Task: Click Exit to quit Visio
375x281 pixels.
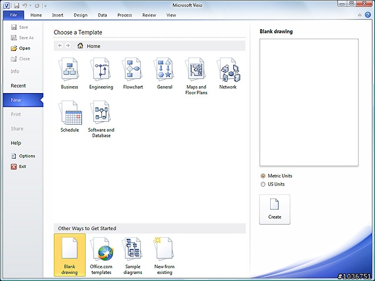Action: tap(19, 166)
